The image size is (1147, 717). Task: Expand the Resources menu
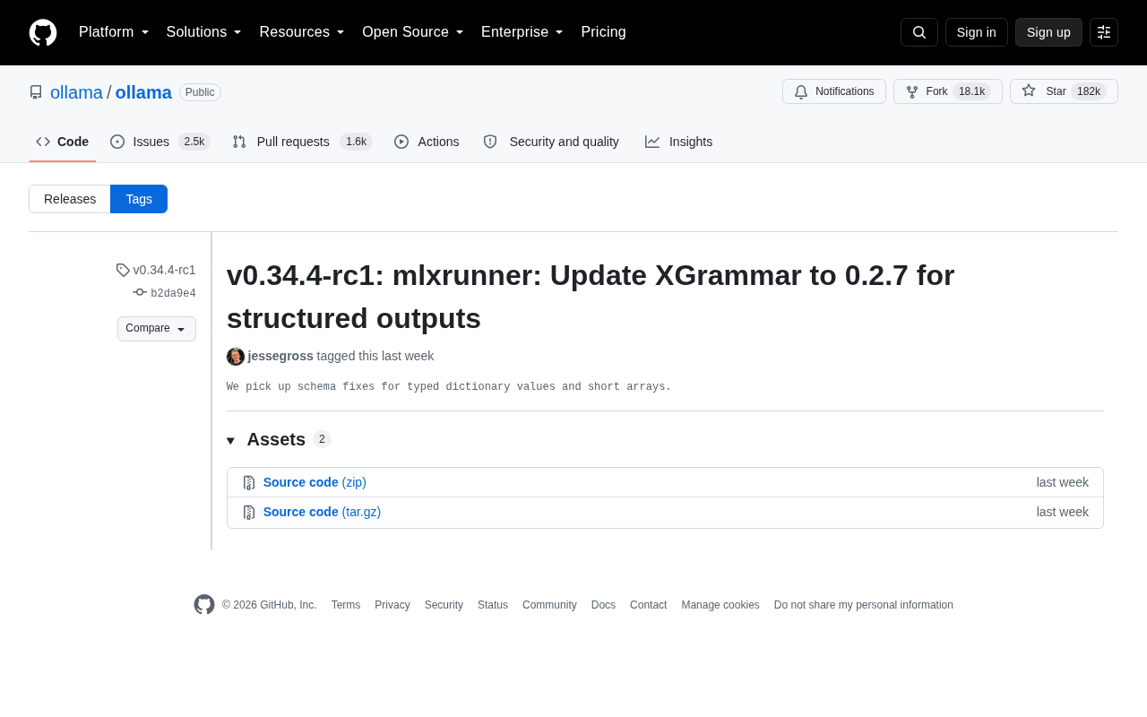(302, 32)
